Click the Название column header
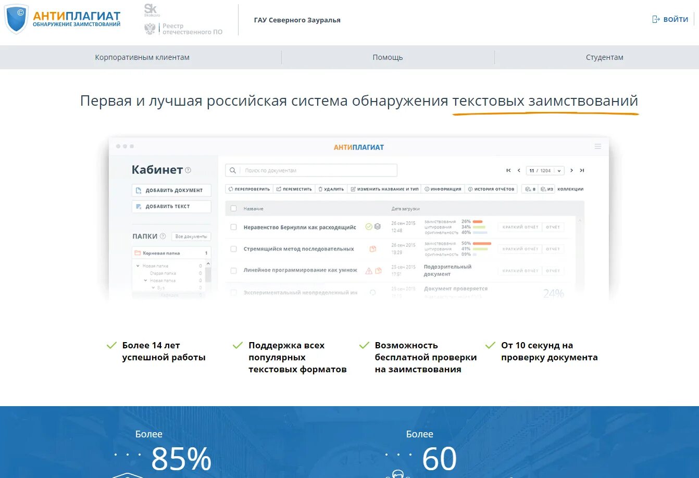Screen dimensions: 699x478 tap(253, 209)
